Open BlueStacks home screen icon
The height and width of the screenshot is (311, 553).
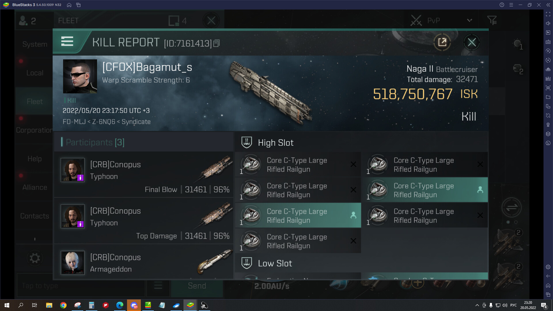tap(69, 5)
